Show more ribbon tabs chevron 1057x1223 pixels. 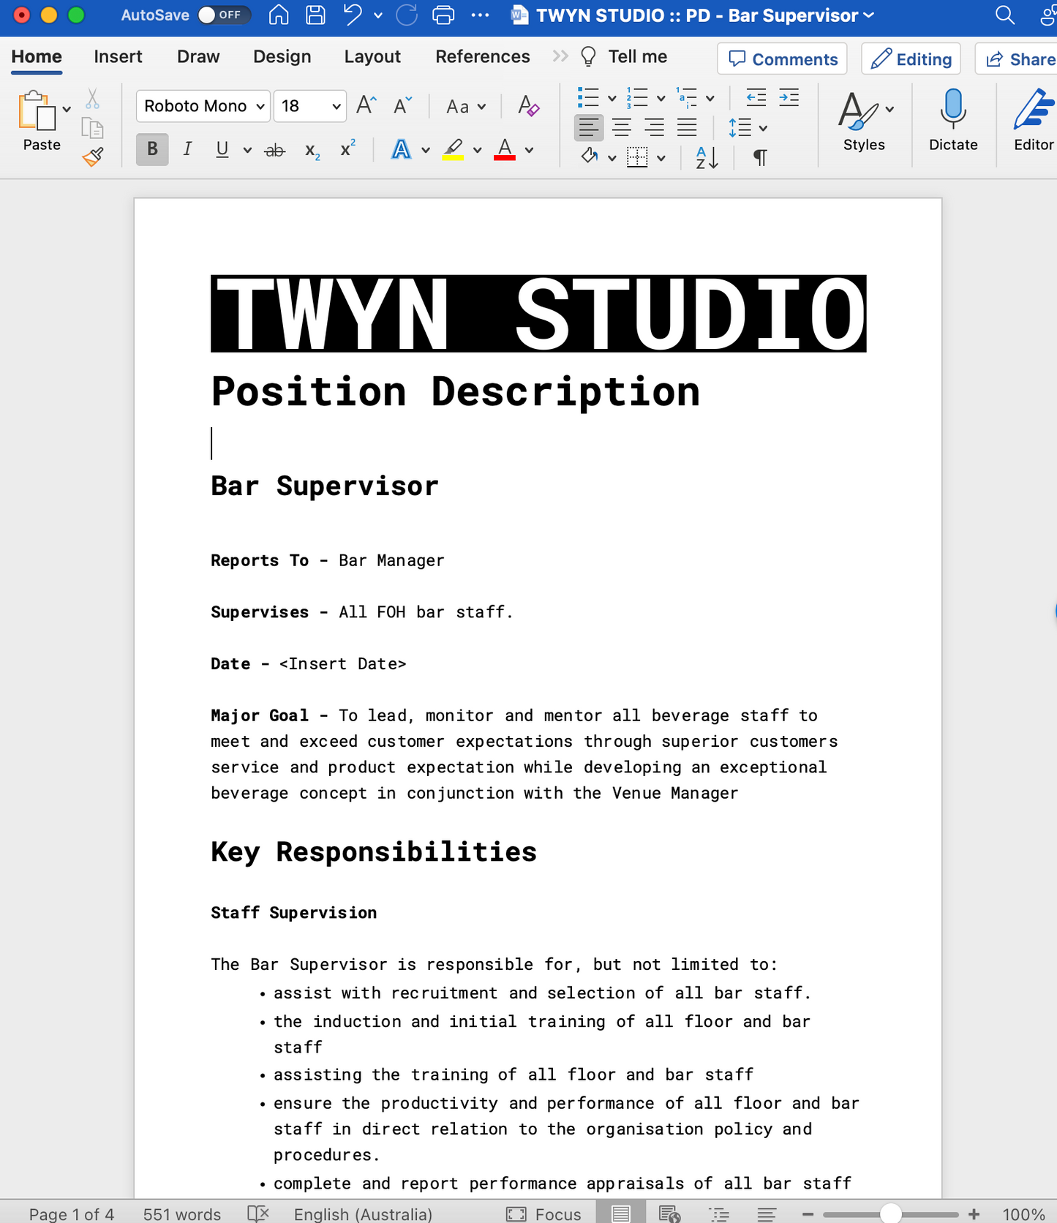tap(560, 56)
